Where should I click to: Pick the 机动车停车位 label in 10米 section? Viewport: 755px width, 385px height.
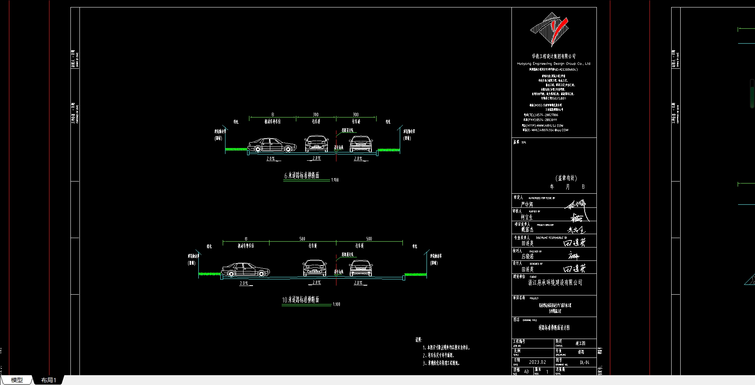pyautogui.click(x=246, y=246)
